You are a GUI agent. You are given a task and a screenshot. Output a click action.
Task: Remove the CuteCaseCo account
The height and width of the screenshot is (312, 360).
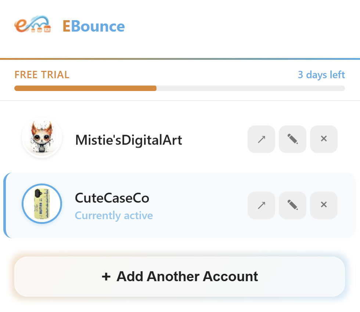tap(324, 205)
